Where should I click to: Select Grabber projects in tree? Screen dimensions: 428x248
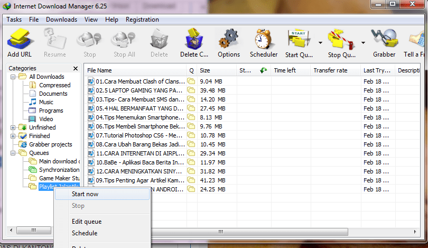(51, 144)
